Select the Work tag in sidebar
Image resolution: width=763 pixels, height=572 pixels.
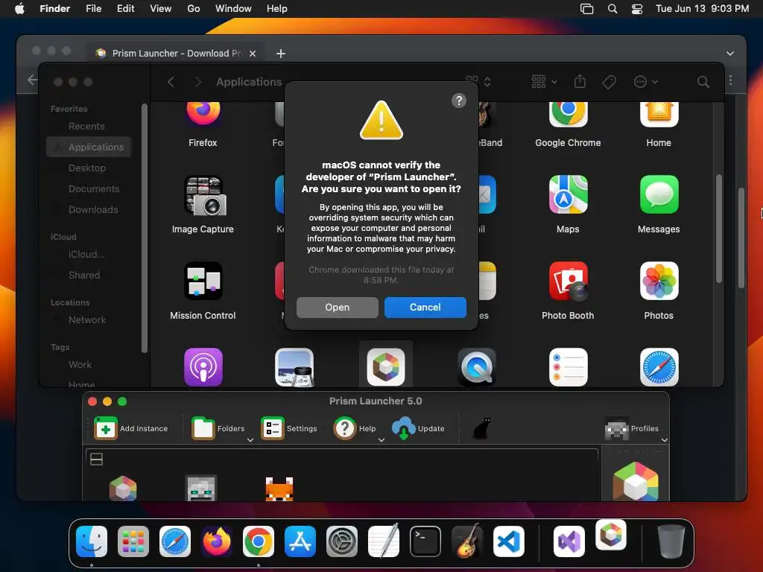[80, 365]
